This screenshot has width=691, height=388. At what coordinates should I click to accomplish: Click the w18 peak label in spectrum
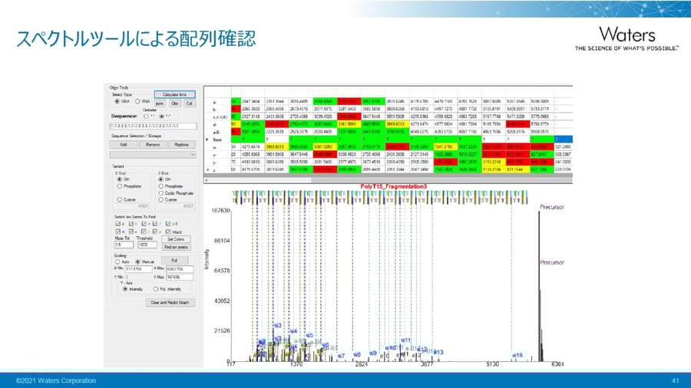517,355
